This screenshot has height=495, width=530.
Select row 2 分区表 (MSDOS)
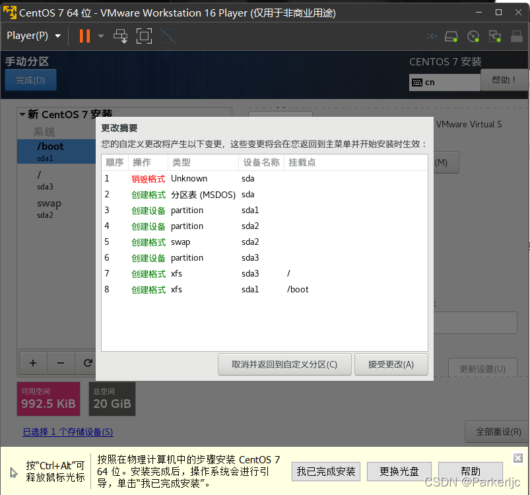265,195
